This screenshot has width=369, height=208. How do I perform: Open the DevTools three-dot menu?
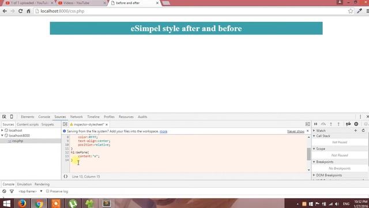pyautogui.click(x=360, y=117)
